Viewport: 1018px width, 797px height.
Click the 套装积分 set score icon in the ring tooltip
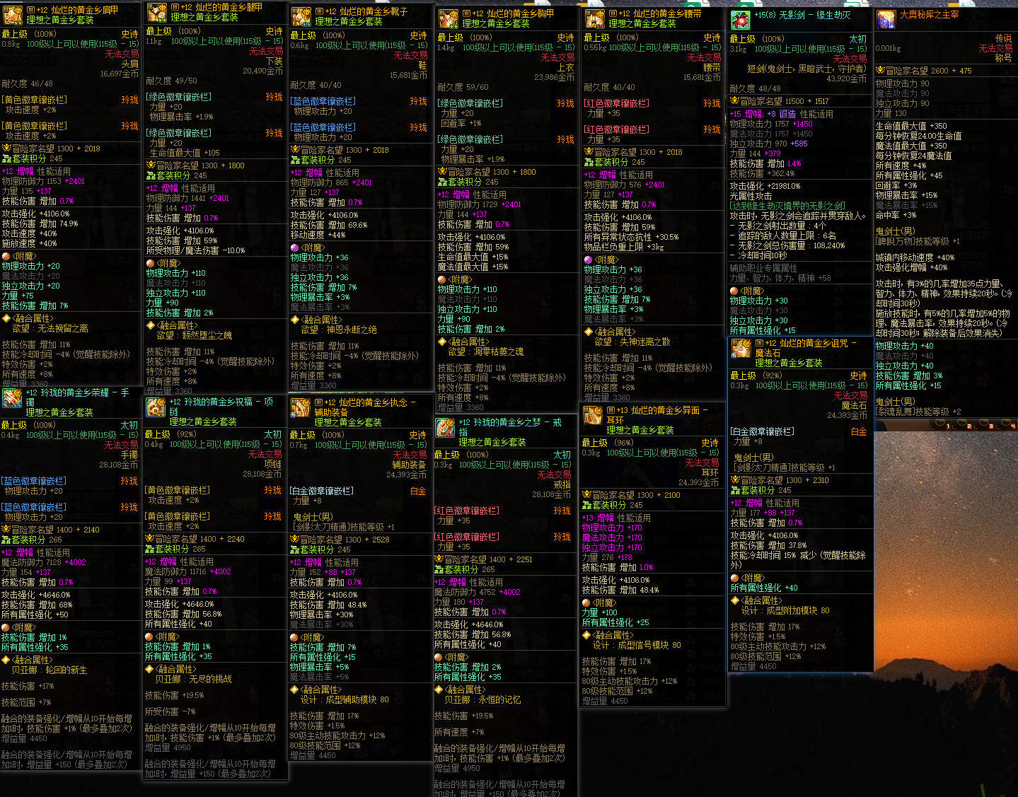point(439,569)
